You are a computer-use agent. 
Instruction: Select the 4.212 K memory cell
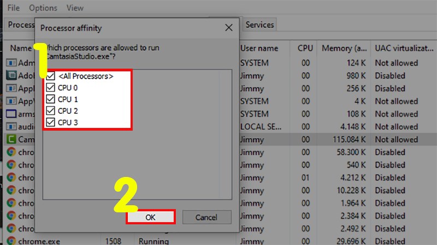coord(353,178)
